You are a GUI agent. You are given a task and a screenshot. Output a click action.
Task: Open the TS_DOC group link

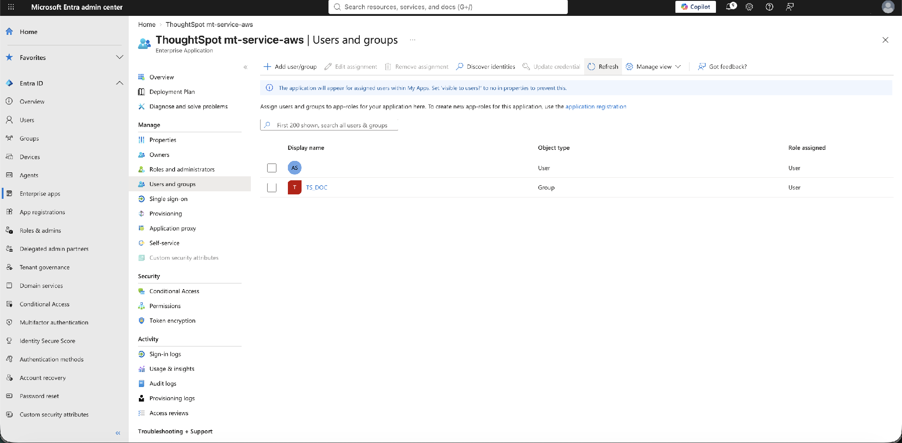pyautogui.click(x=317, y=187)
